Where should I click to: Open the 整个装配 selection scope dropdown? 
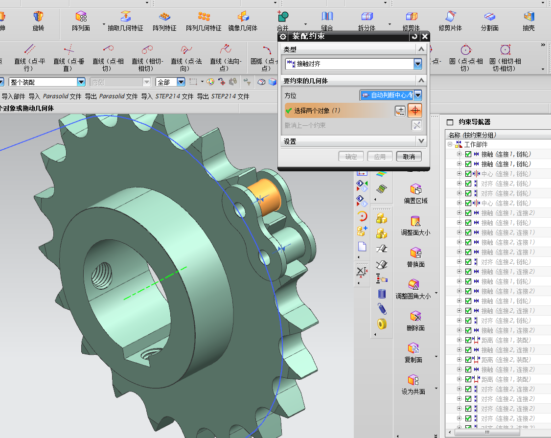click(81, 82)
